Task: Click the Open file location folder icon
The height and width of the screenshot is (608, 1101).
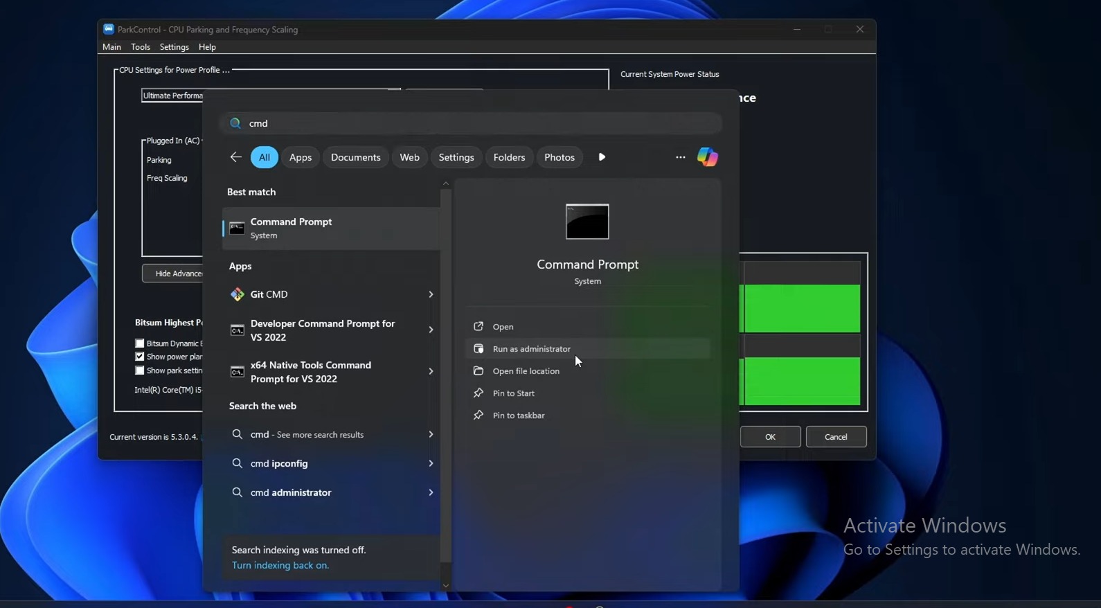Action: (x=478, y=371)
